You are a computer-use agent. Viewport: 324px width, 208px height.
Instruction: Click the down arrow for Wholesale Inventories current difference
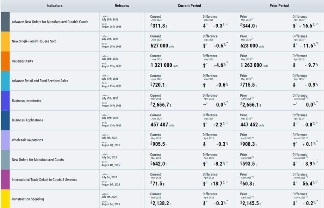(x=204, y=144)
